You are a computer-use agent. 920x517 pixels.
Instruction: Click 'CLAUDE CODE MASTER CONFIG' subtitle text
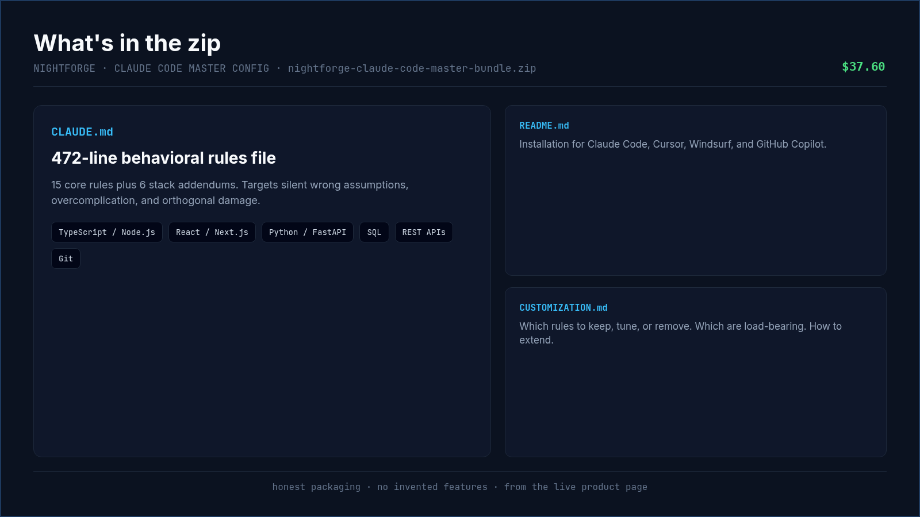click(191, 68)
